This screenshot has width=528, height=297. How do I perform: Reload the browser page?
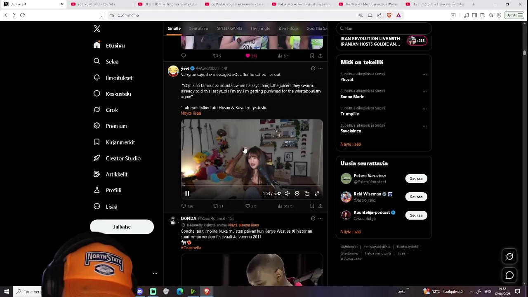(22, 15)
